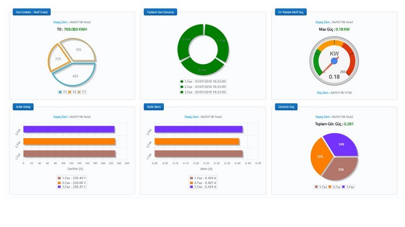Click the KW gauge blue needle hub
The width and height of the screenshot is (405, 227).
click(334, 61)
